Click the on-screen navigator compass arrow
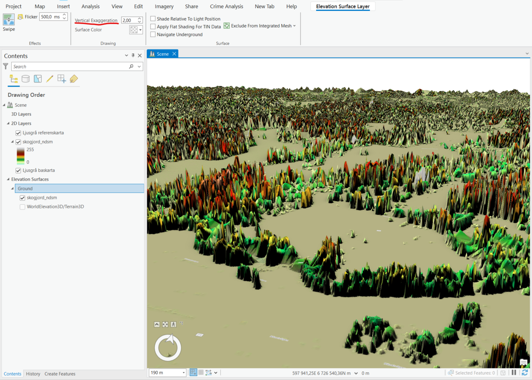Image resolution: width=532 pixels, height=380 pixels. (170, 339)
